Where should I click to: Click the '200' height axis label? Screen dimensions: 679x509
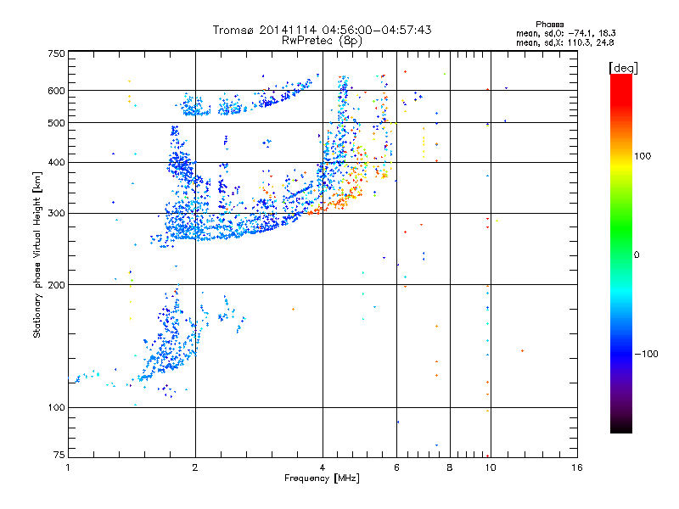tap(56, 285)
